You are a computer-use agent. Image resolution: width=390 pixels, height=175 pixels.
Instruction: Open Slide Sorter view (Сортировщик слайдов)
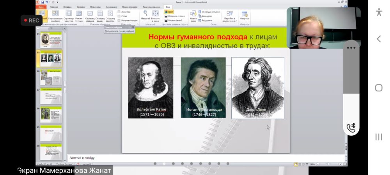click(x=55, y=16)
